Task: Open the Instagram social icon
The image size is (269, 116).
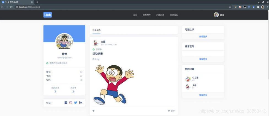Action: tap(71, 103)
